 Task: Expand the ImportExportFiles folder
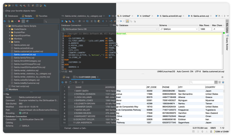pos(10,35)
